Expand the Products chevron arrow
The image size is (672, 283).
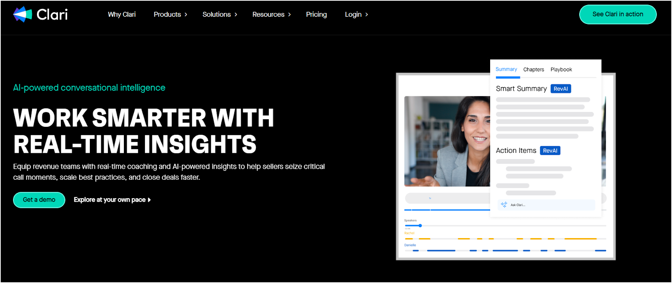tap(186, 14)
